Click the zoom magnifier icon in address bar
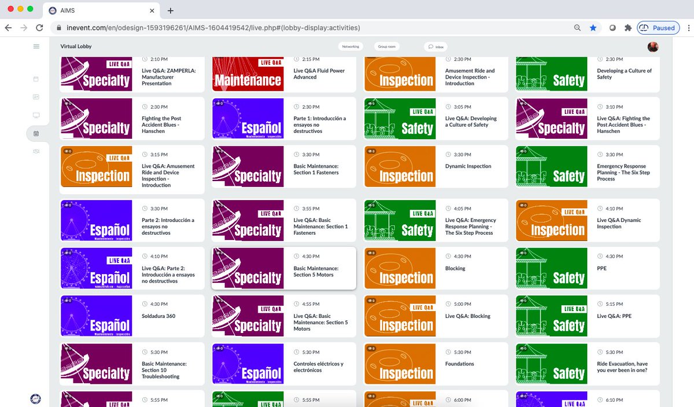The image size is (694, 407). point(577,28)
